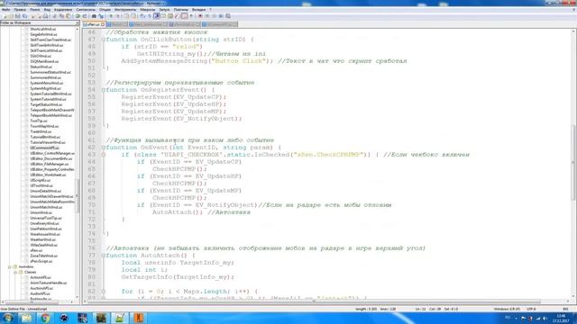Toggle the Word Wrap toolbar icon
Viewport: 577px width, 324px height.
[x=142, y=16]
